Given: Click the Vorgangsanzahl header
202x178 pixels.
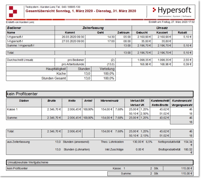Looking at the screenshot, I should (182, 105).
